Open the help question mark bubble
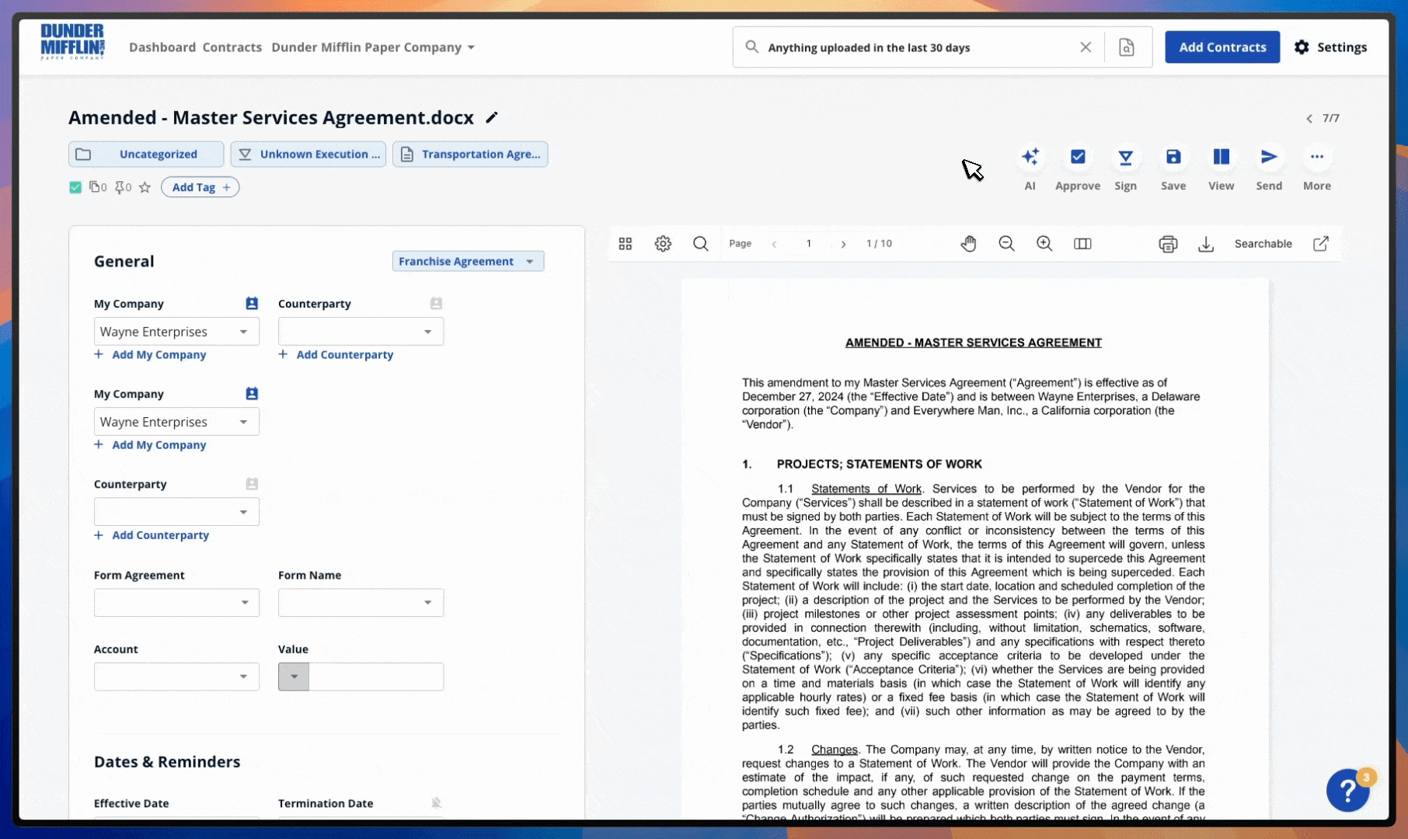The image size is (1408, 839). [1348, 790]
